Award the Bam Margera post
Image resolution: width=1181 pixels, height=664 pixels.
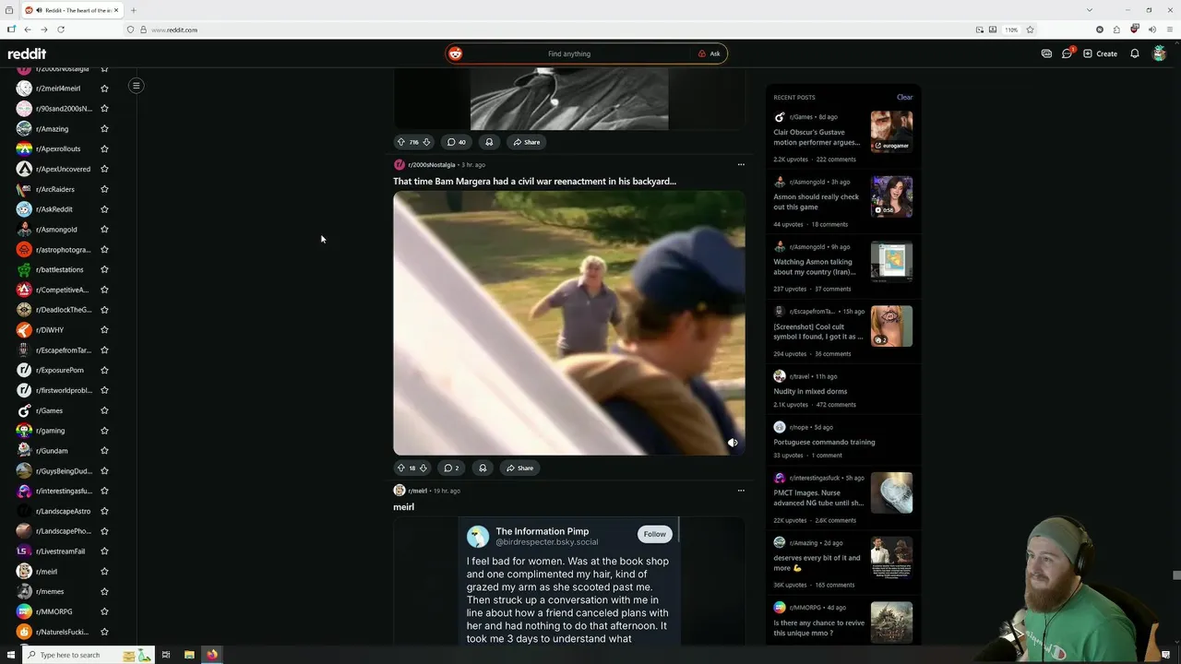tap(483, 468)
